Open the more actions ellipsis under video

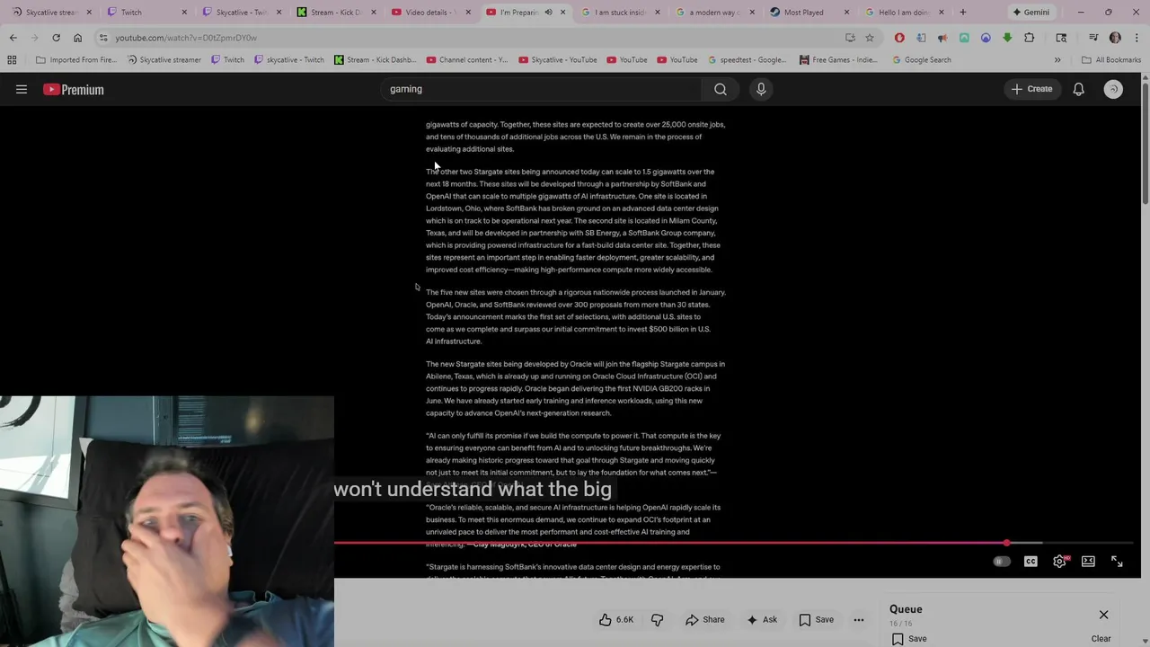[859, 619]
